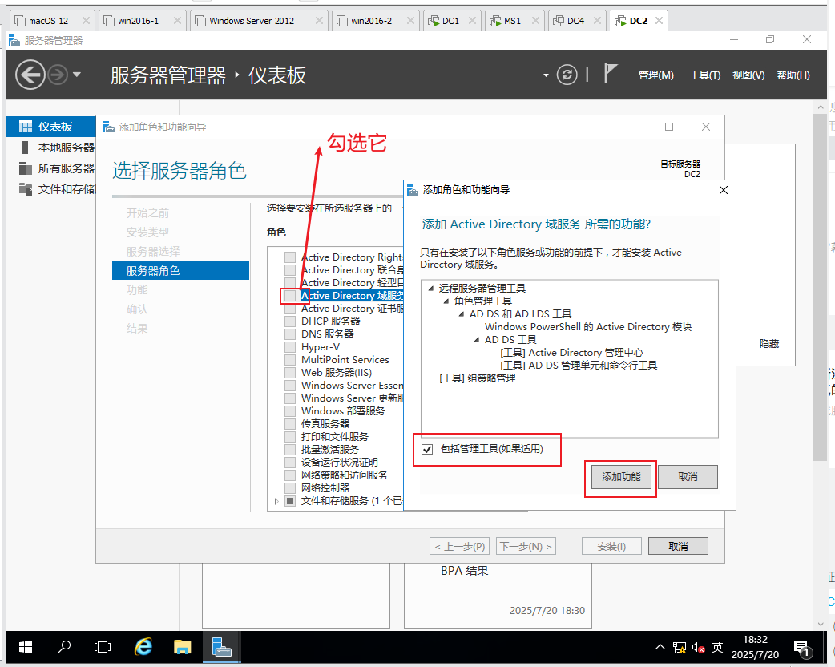This screenshot has width=835, height=667.
Task: Switch to the DC1 VM tab
Action: (x=450, y=21)
